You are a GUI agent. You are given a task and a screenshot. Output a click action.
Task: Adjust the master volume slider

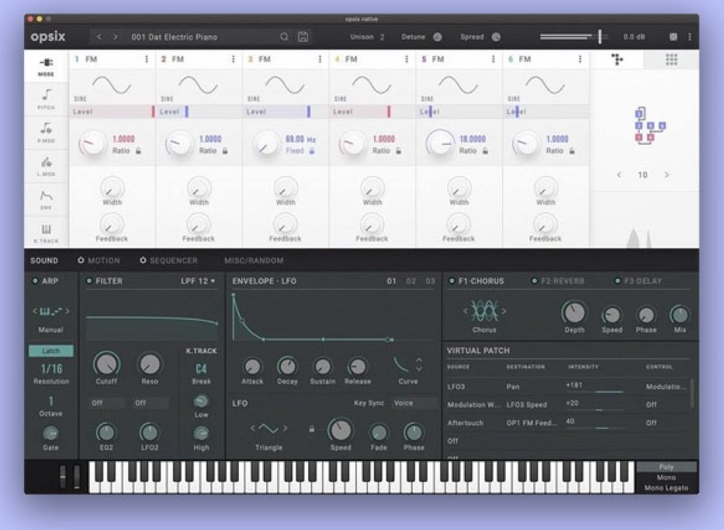(x=574, y=36)
